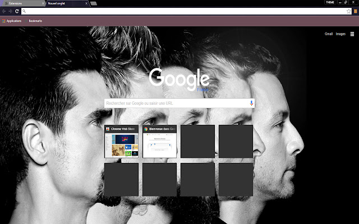The width and height of the screenshot is (359, 224).
Task: Minimize the browser window
Action: 340,2
